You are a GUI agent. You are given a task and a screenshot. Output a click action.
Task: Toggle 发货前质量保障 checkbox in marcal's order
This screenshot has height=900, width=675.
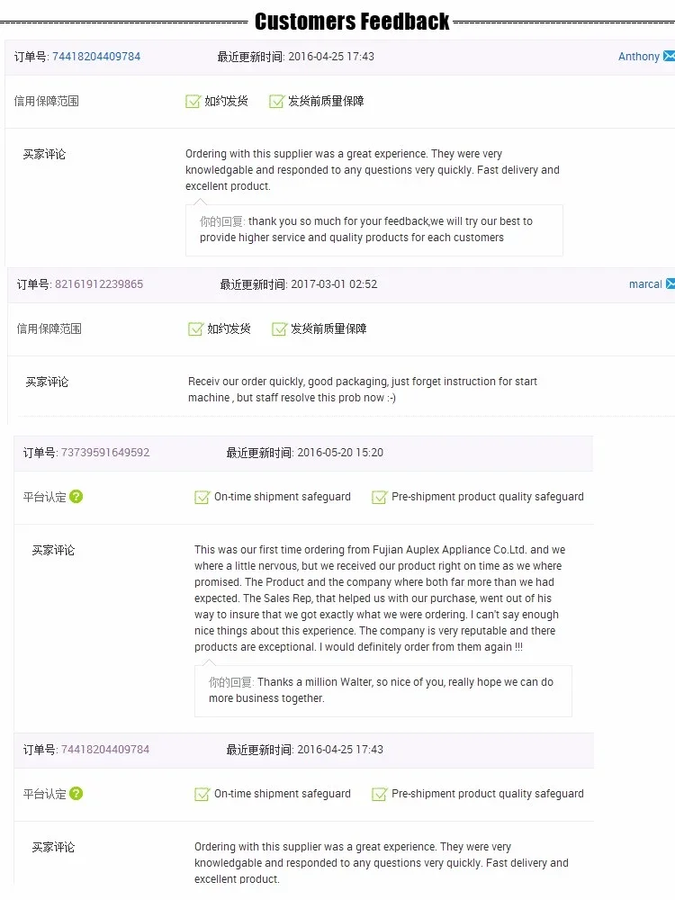(x=279, y=328)
